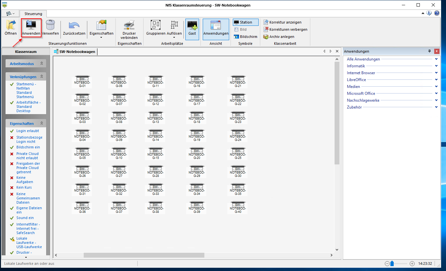Click Korrekturen verbergen
The width and height of the screenshot is (446, 271).
click(285, 29)
